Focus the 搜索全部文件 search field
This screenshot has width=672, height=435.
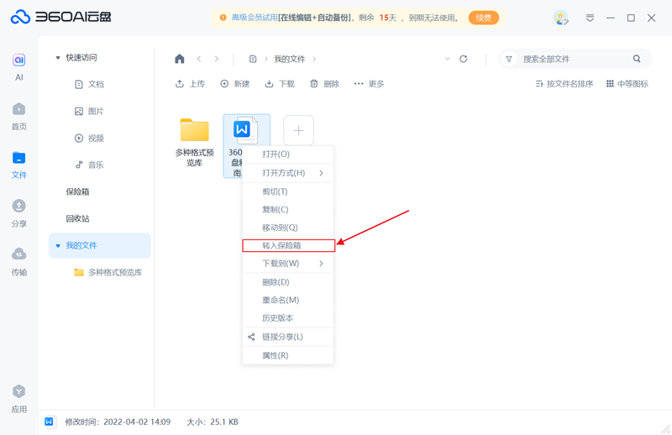[571, 59]
